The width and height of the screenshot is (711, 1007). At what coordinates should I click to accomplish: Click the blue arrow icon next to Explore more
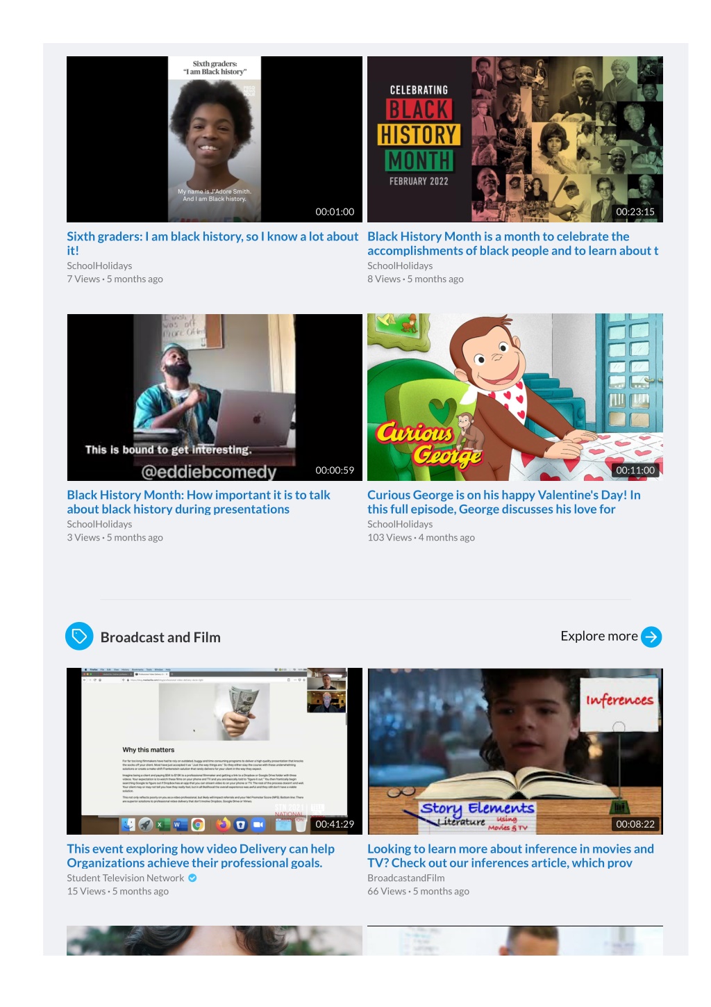[651, 637]
